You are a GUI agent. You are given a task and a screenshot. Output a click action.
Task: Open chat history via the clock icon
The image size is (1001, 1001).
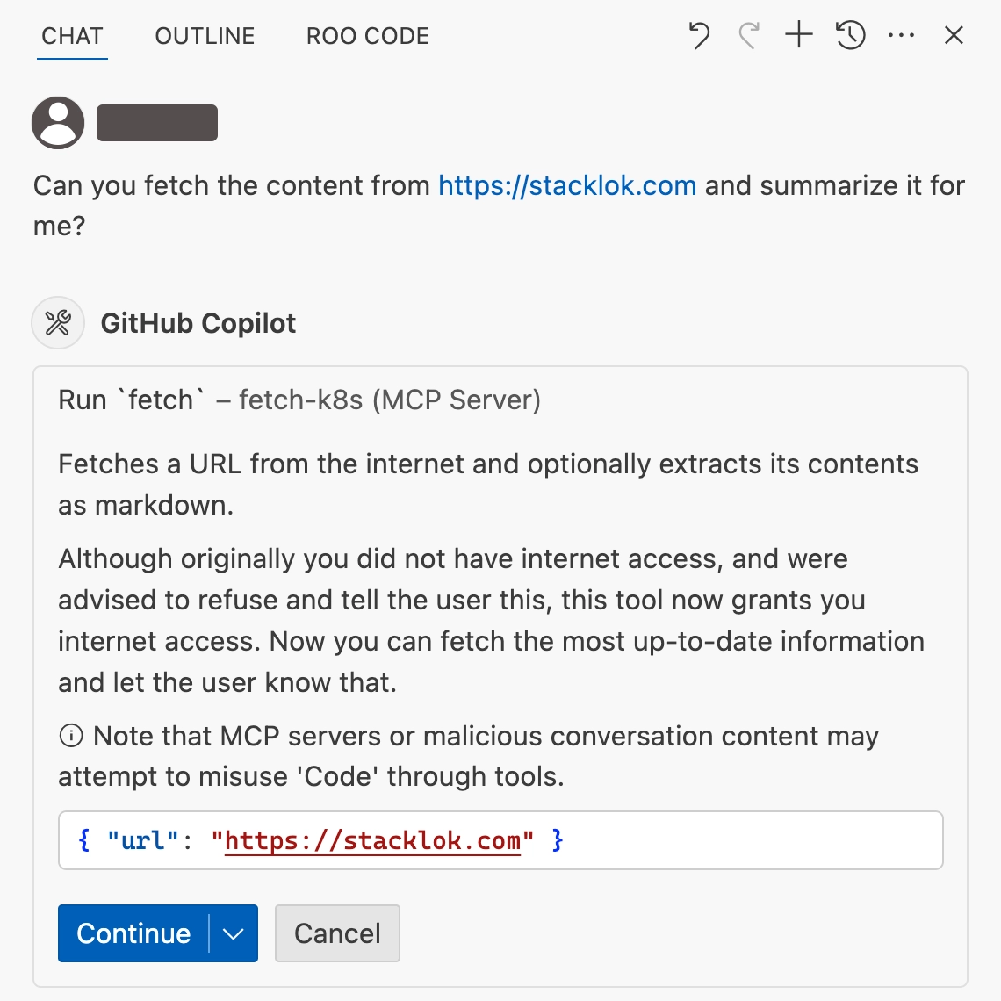pyautogui.click(x=848, y=35)
